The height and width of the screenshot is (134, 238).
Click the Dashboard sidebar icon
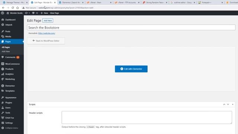[x=3, y=20]
